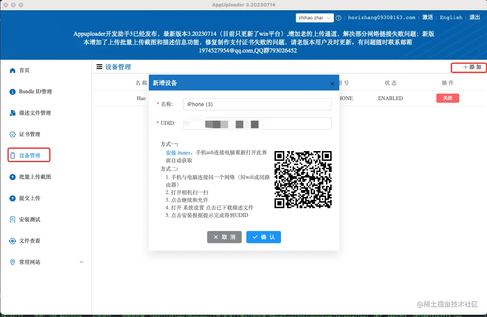Click the Bundle ID管理 info icon
This screenshot has width=487, height=317.
(13, 92)
